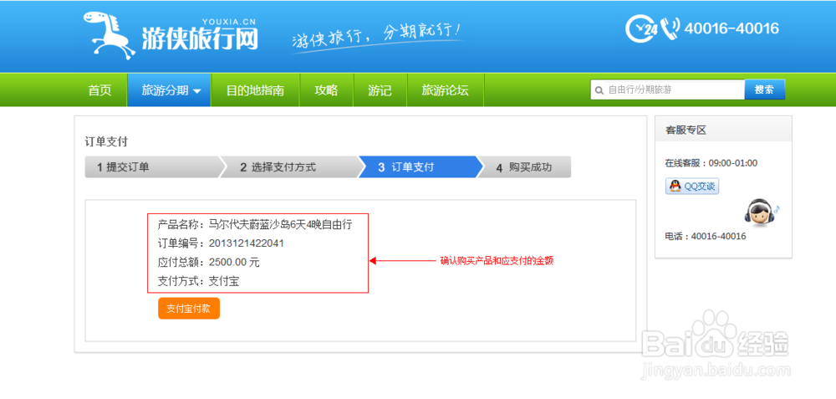The height and width of the screenshot is (399, 836).
Task: Open the 攻略 menu item
Action: pos(326,90)
